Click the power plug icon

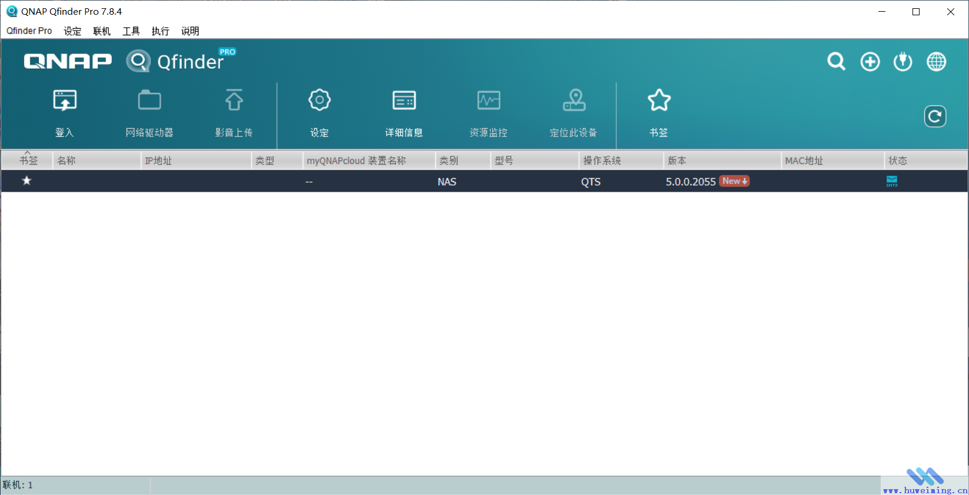click(x=902, y=62)
